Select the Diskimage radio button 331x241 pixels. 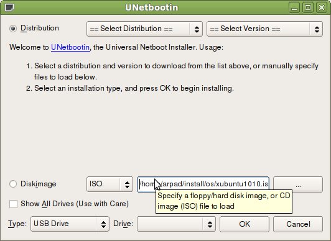pyautogui.click(x=13, y=184)
